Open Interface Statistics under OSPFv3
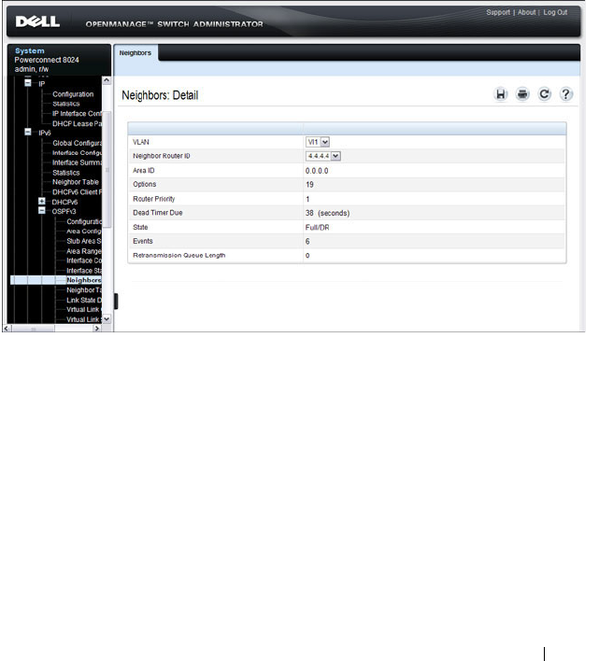599x661 pixels. click(84, 270)
